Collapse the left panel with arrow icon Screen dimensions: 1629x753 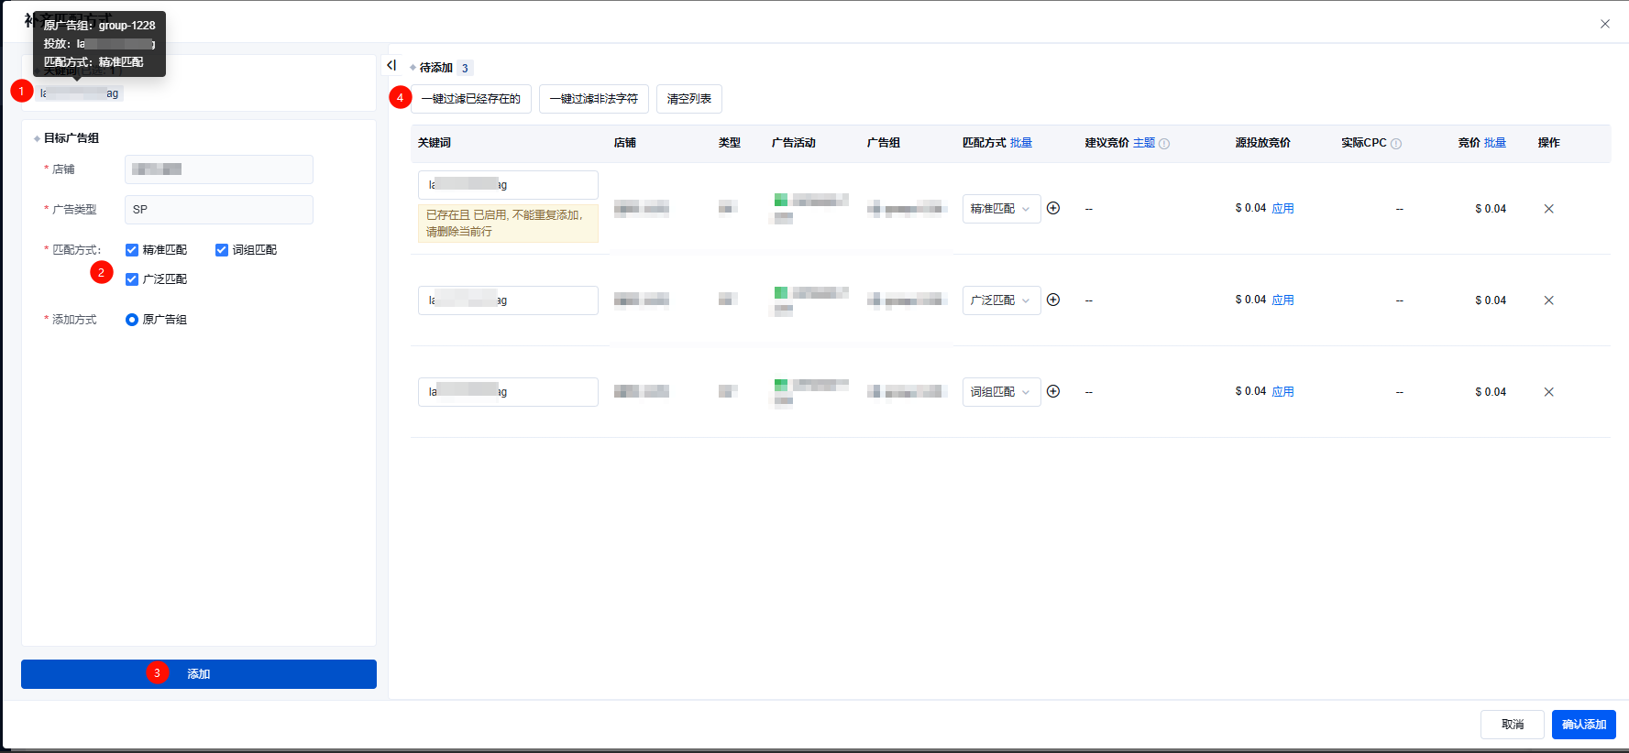click(x=391, y=65)
